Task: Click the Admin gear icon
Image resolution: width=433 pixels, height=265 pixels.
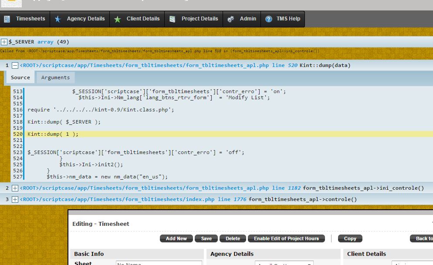Action: pyautogui.click(x=231, y=19)
